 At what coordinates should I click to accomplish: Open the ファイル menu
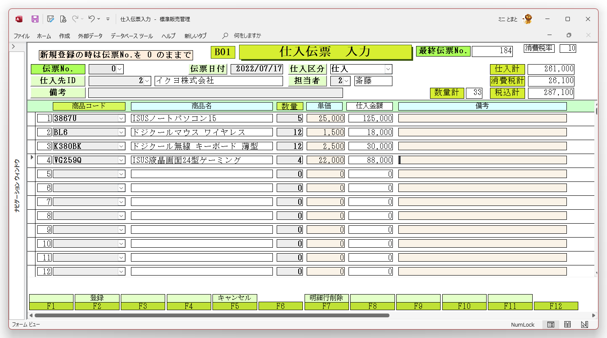click(22, 36)
